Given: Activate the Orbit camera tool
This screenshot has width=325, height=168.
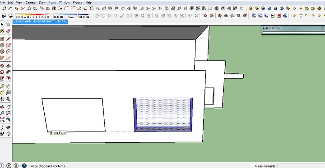Looking at the screenshot, I should pos(2,107).
